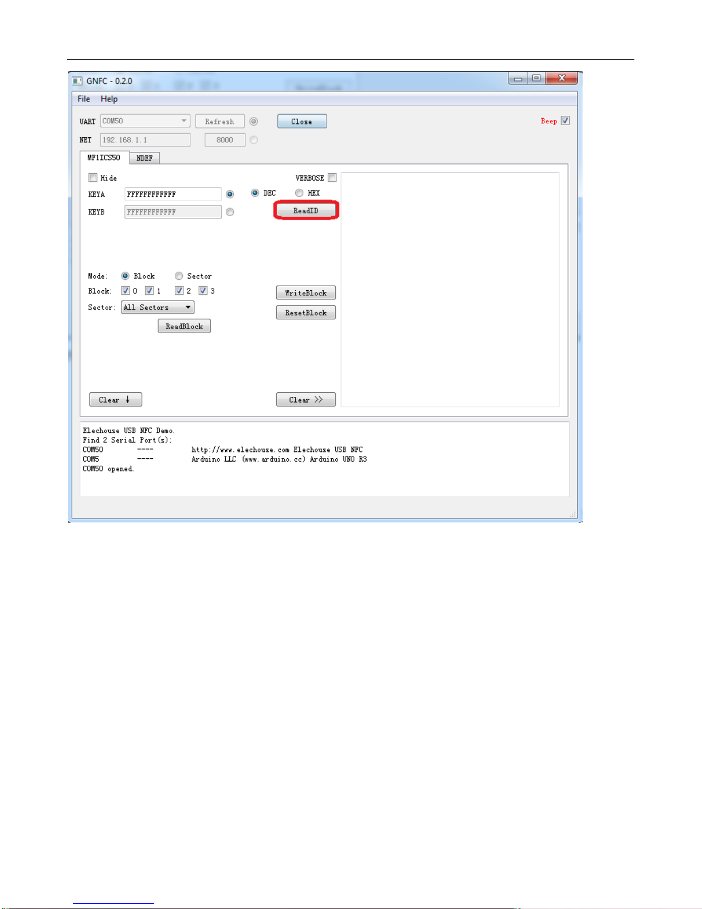Screen dimensions: 702x909
Task: Clear the bottom log with Clear ↓
Action: [x=115, y=400]
